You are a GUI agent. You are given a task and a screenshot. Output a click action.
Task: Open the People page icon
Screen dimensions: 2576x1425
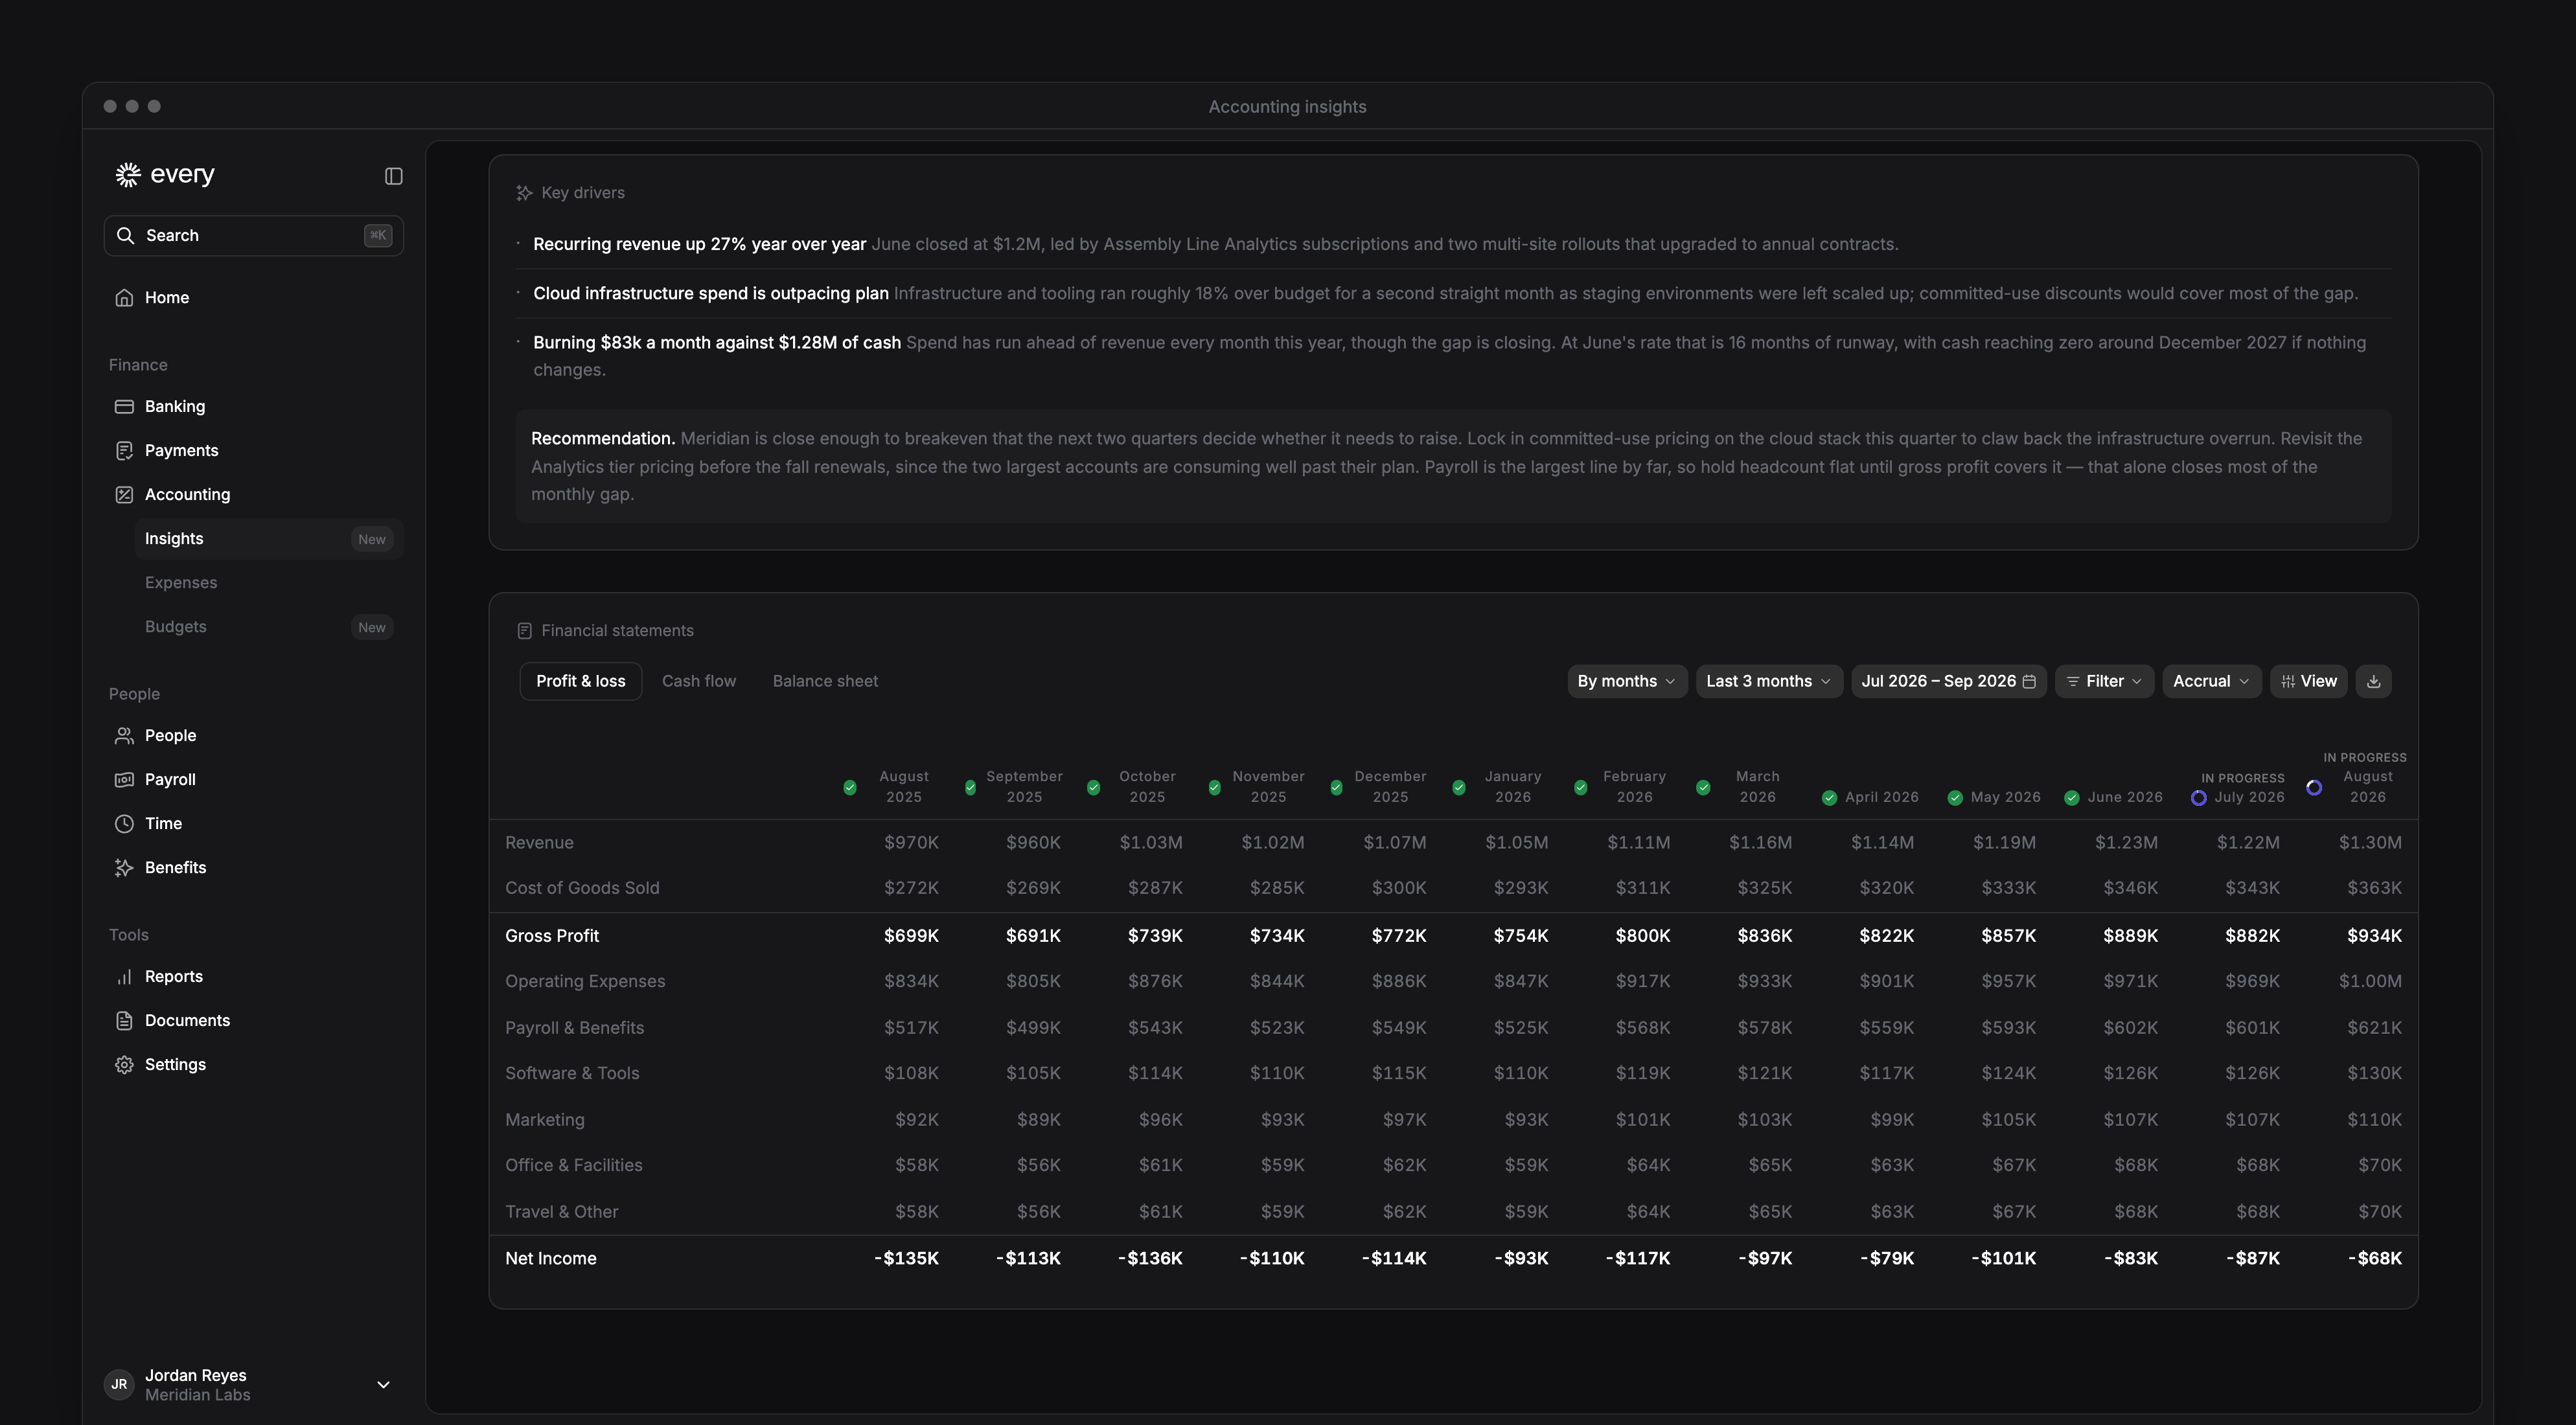coord(124,736)
